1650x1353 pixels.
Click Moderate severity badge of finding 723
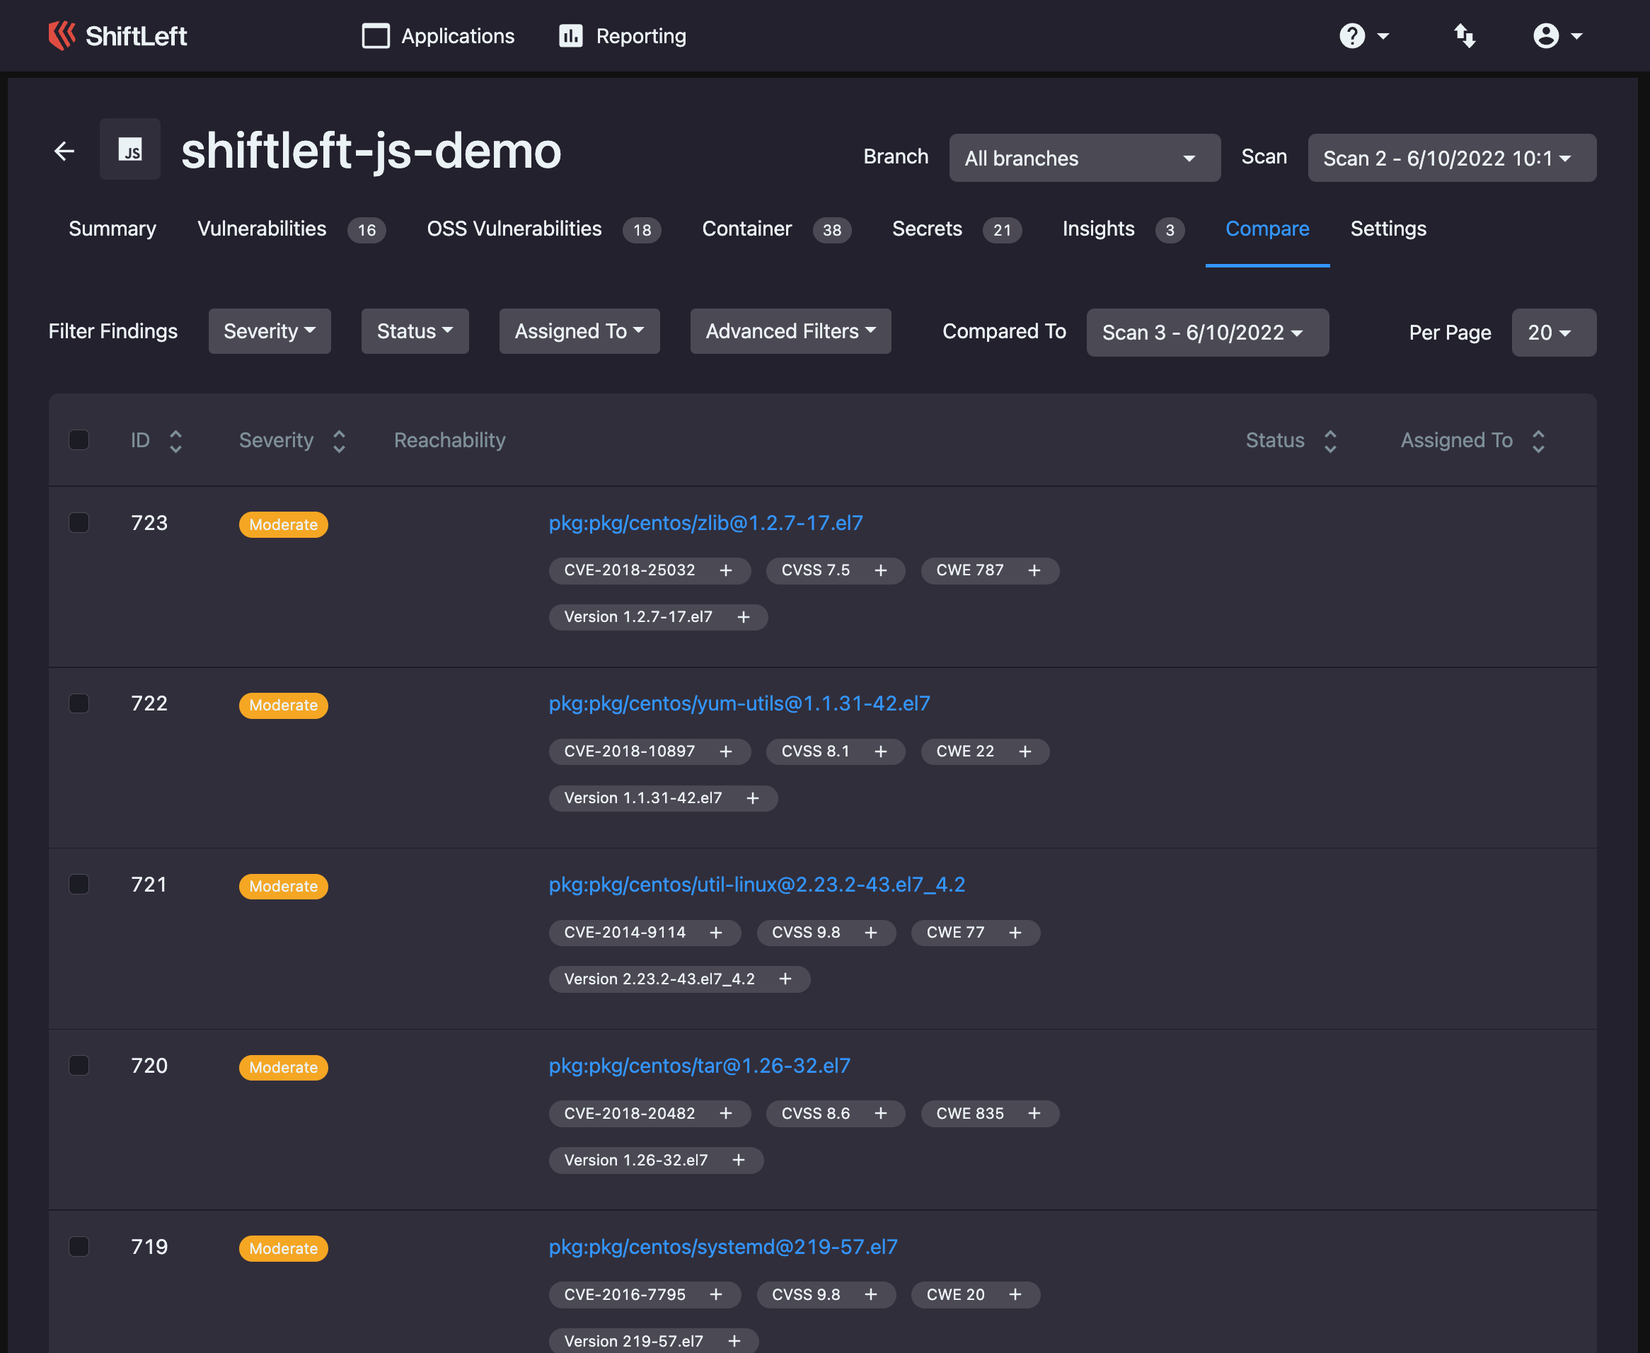(x=283, y=524)
